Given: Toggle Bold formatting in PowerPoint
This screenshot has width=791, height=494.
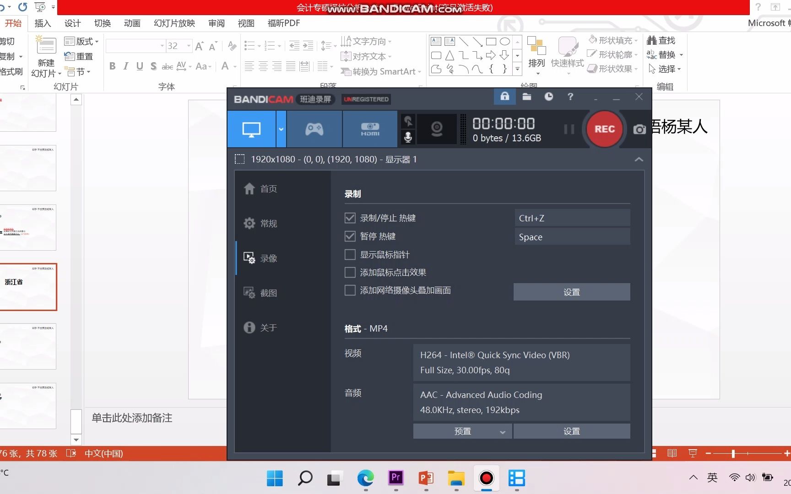Looking at the screenshot, I should (x=112, y=66).
